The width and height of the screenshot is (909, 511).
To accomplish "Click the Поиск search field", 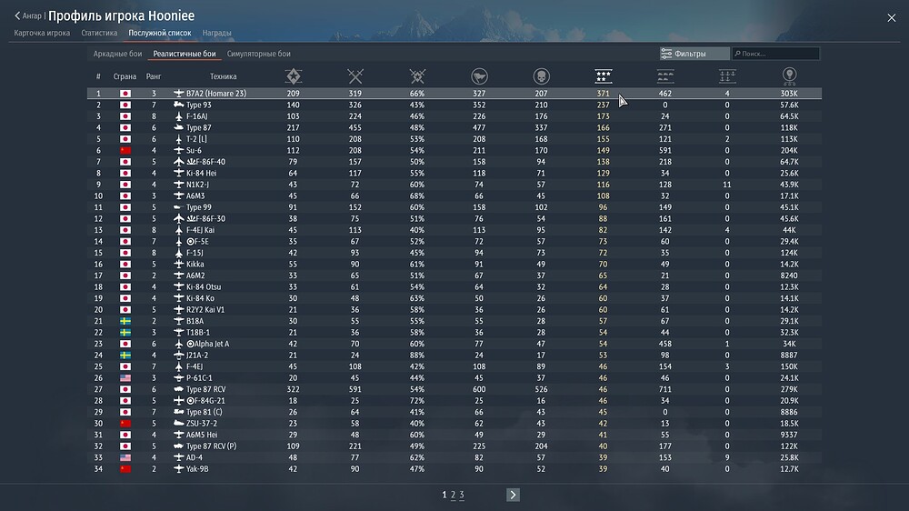I will click(775, 54).
